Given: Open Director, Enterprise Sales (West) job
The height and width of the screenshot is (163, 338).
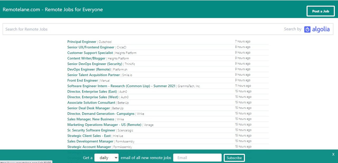Looking at the screenshot, I should [93, 97].
